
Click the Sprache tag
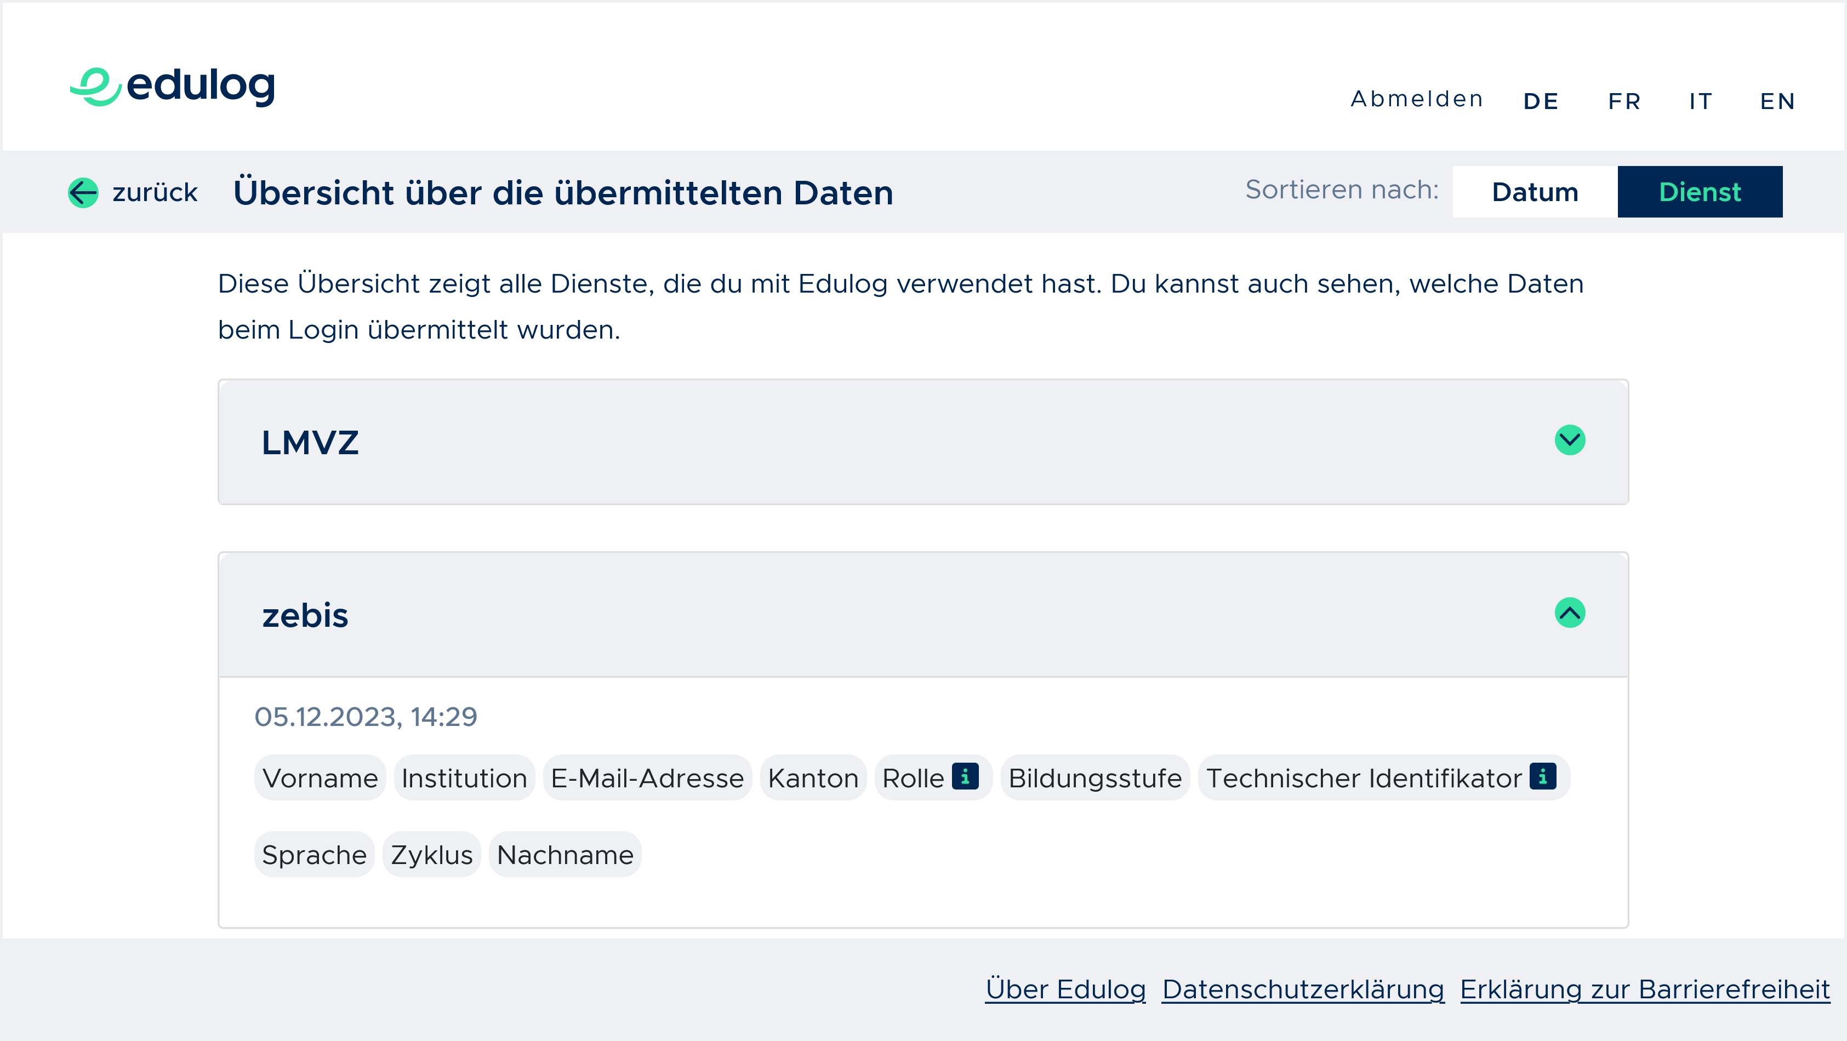point(314,855)
